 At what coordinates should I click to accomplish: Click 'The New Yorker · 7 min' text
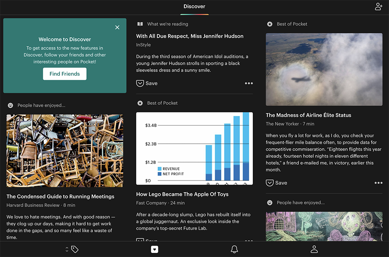290,124
